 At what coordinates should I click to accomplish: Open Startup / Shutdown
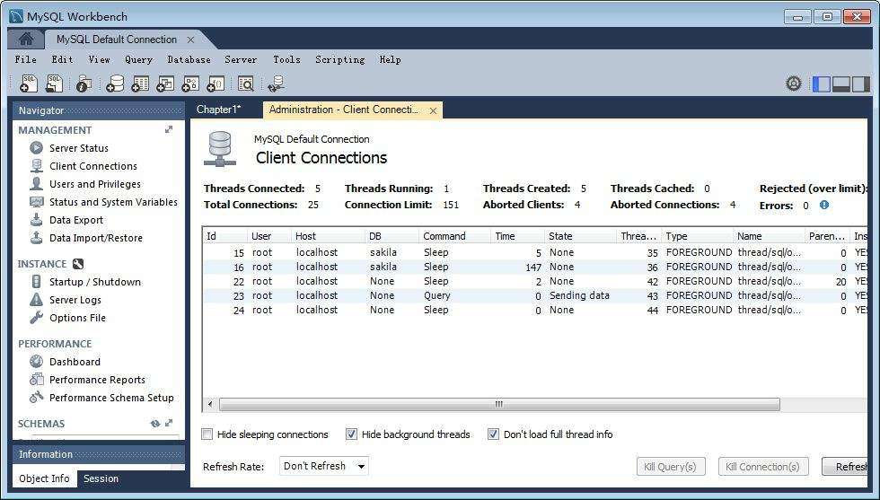tap(95, 282)
